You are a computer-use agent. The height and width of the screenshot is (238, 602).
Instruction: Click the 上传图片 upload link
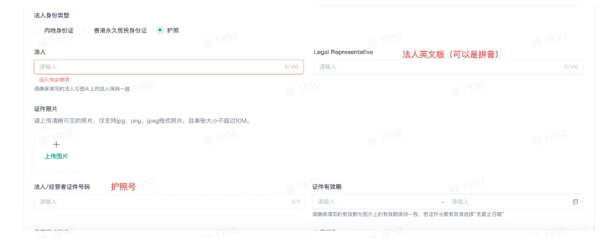pyautogui.click(x=56, y=157)
